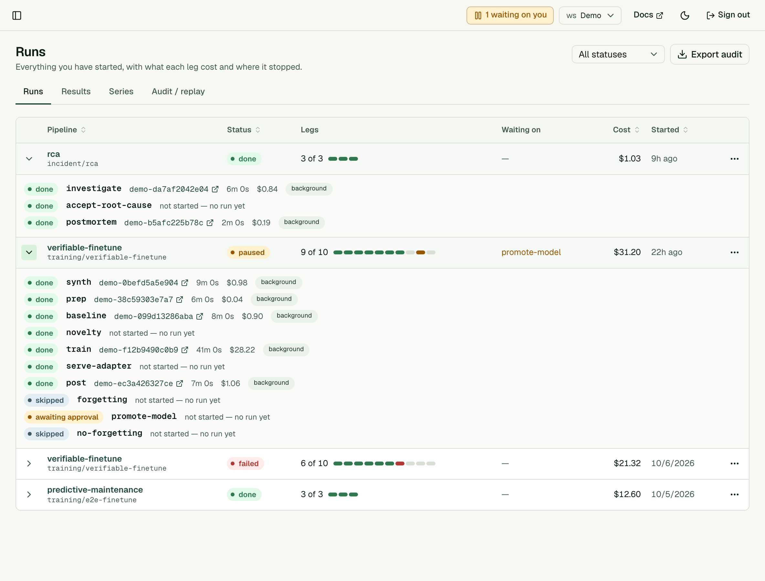
Task: Open external link for demo-da7af2042e04
Action: [x=215, y=189]
